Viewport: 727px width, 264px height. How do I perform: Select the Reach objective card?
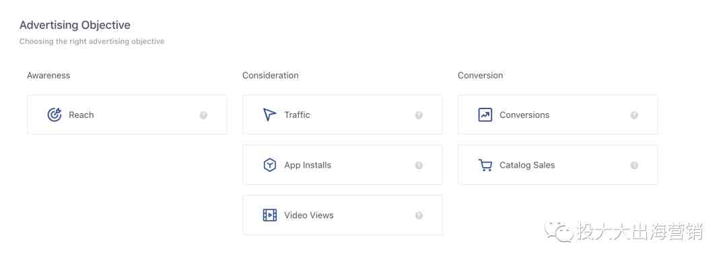click(x=127, y=114)
